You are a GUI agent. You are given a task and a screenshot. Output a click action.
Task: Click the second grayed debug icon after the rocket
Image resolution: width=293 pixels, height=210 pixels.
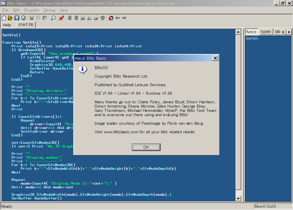[x=76, y=18]
